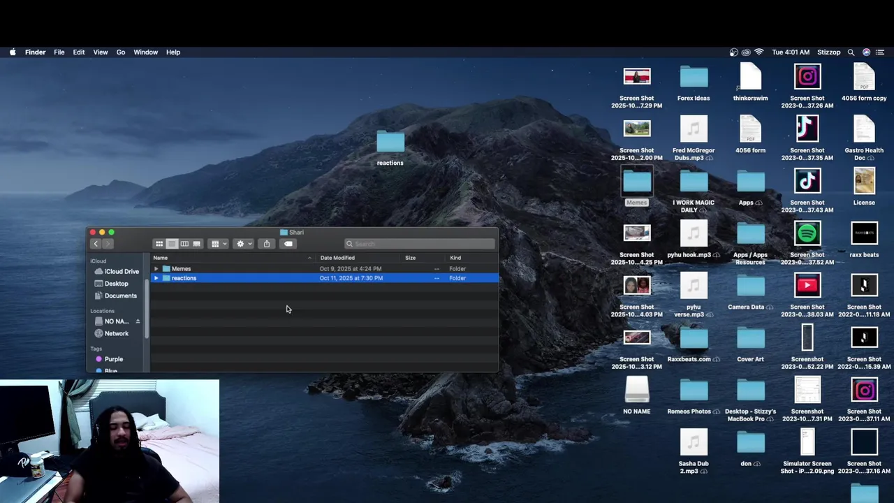Open the Window menu
This screenshot has height=503, width=894.
point(146,52)
